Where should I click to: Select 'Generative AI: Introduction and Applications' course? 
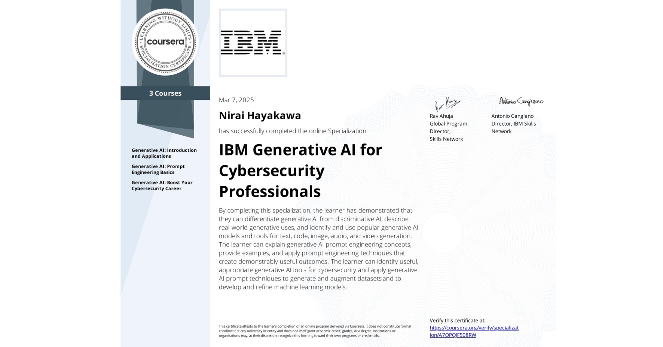pyautogui.click(x=164, y=153)
